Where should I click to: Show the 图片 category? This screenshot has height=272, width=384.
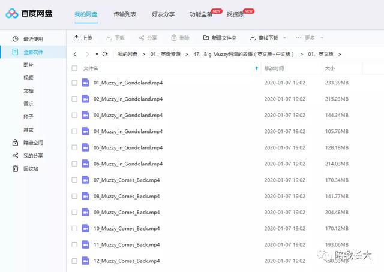[x=28, y=65]
